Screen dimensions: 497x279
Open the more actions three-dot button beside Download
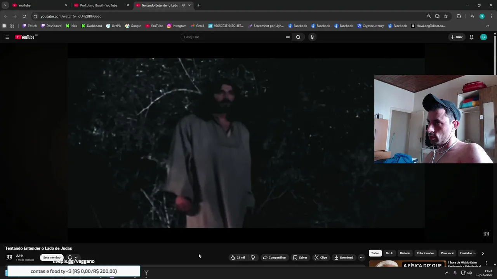pyautogui.click(x=361, y=258)
